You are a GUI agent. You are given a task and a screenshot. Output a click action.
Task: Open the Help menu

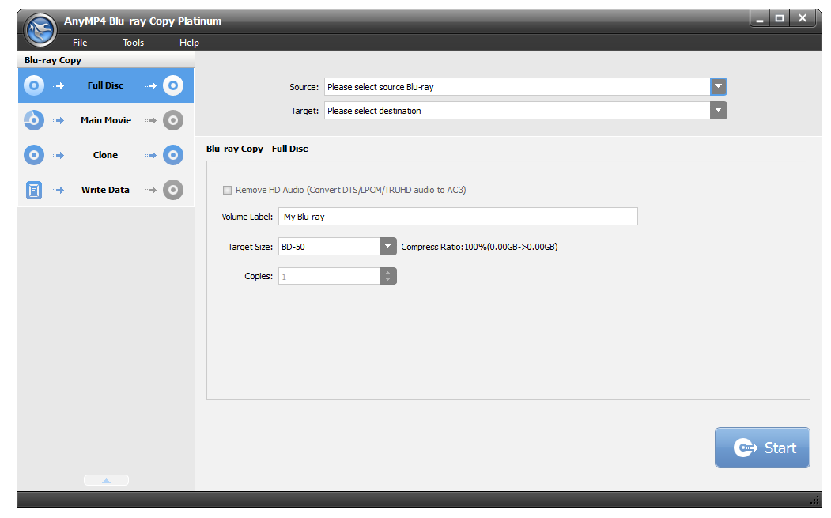coord(189,42)
